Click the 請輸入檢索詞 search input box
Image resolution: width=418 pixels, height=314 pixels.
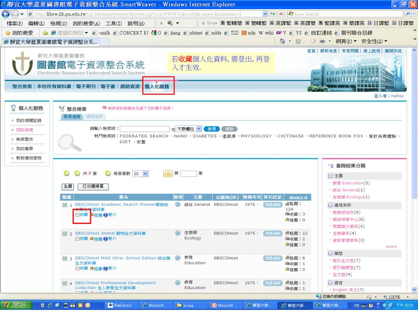(145, 129)
